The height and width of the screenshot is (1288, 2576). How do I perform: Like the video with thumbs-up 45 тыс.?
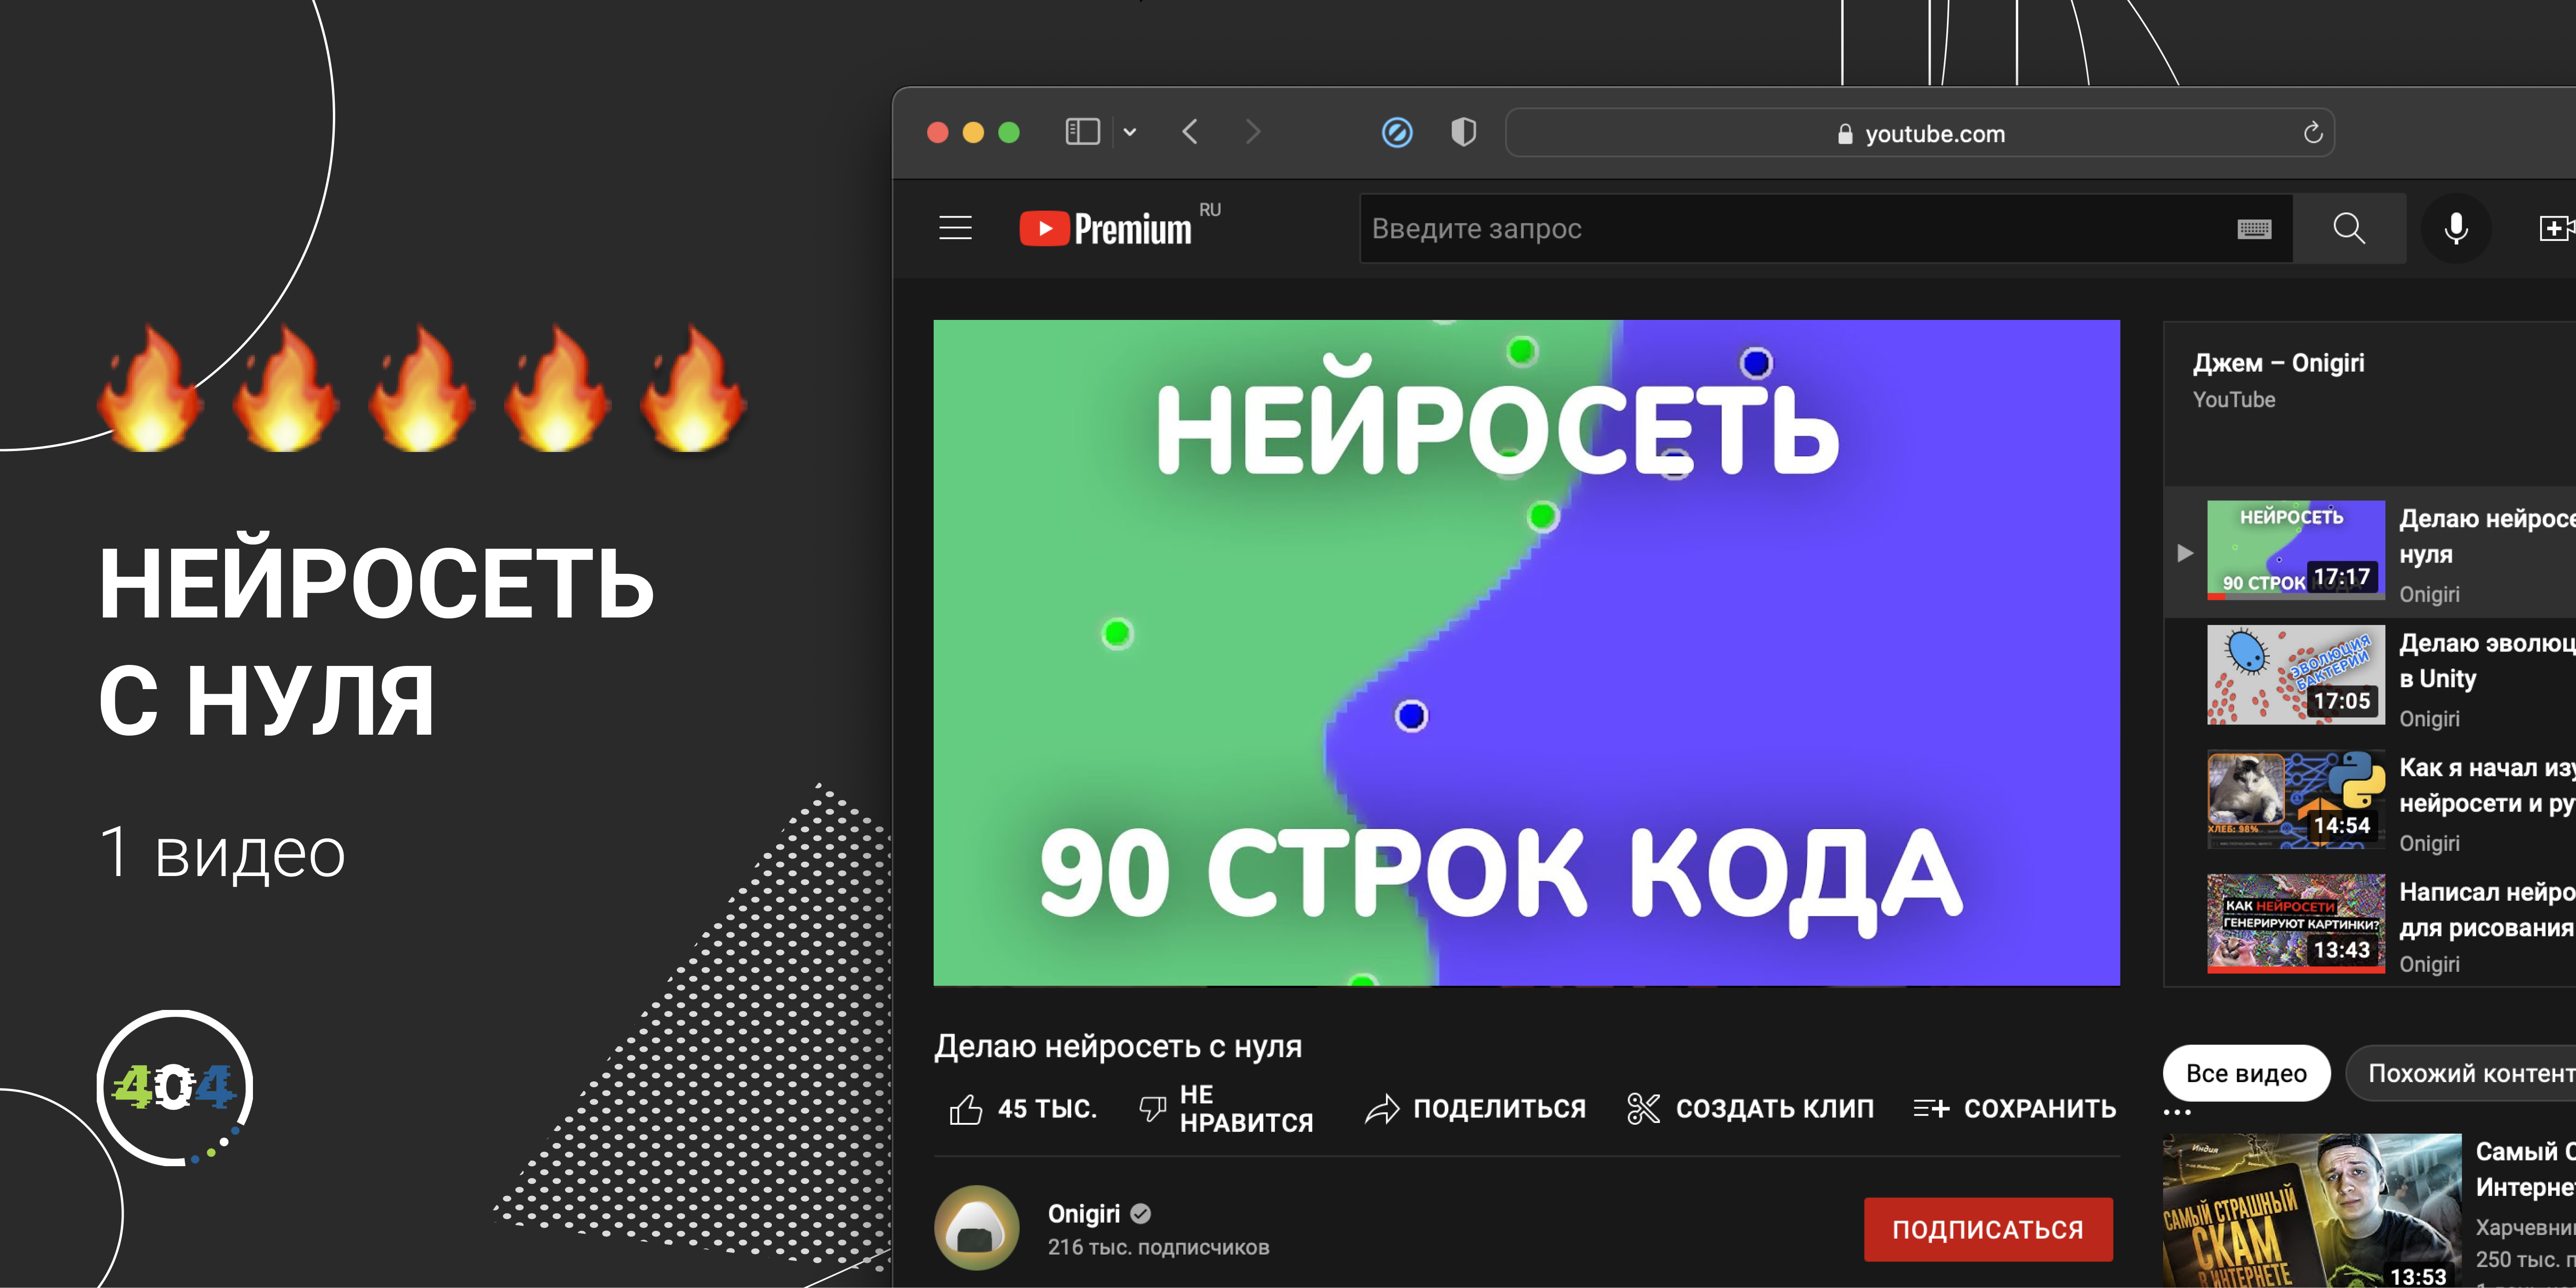coord(1022,1108)
